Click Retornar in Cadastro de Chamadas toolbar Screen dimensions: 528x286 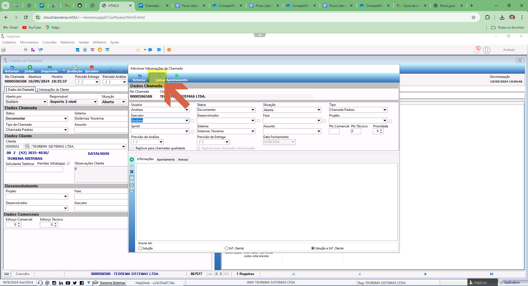coord(12,69)
